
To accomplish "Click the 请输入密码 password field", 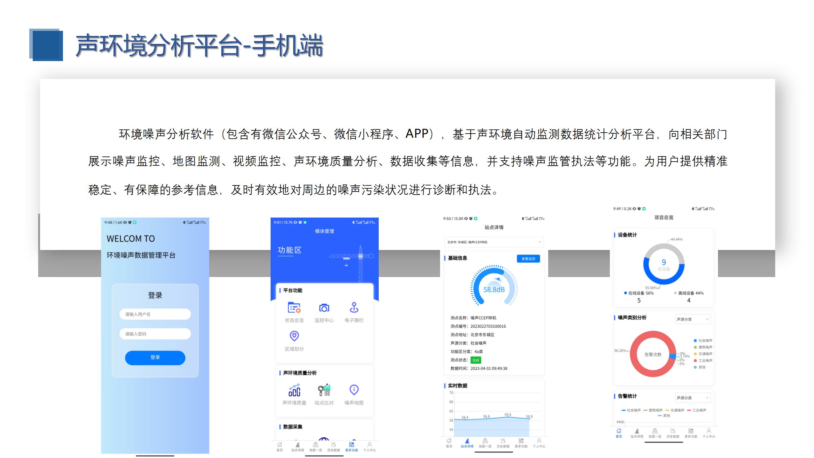I will coord(155,334).
